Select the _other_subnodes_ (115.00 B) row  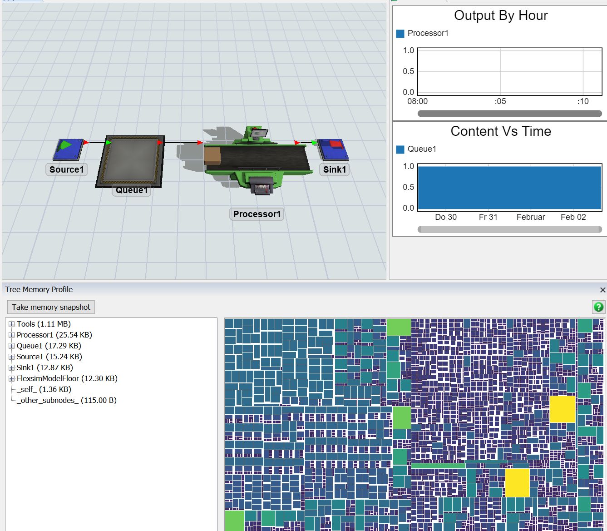[x=67, y=400]
